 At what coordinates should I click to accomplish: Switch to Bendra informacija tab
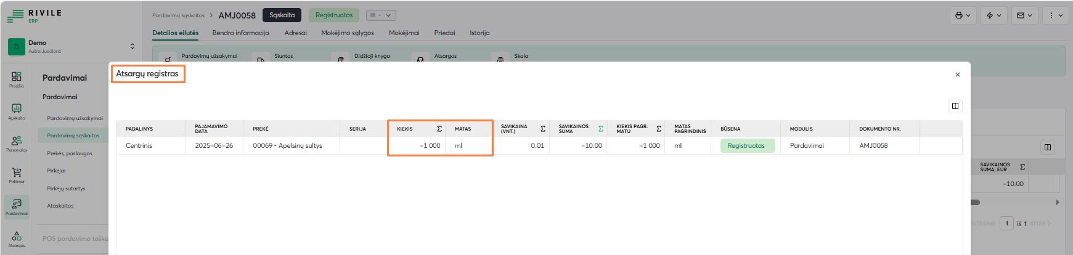pyautogui.click(x=240, y=33)
